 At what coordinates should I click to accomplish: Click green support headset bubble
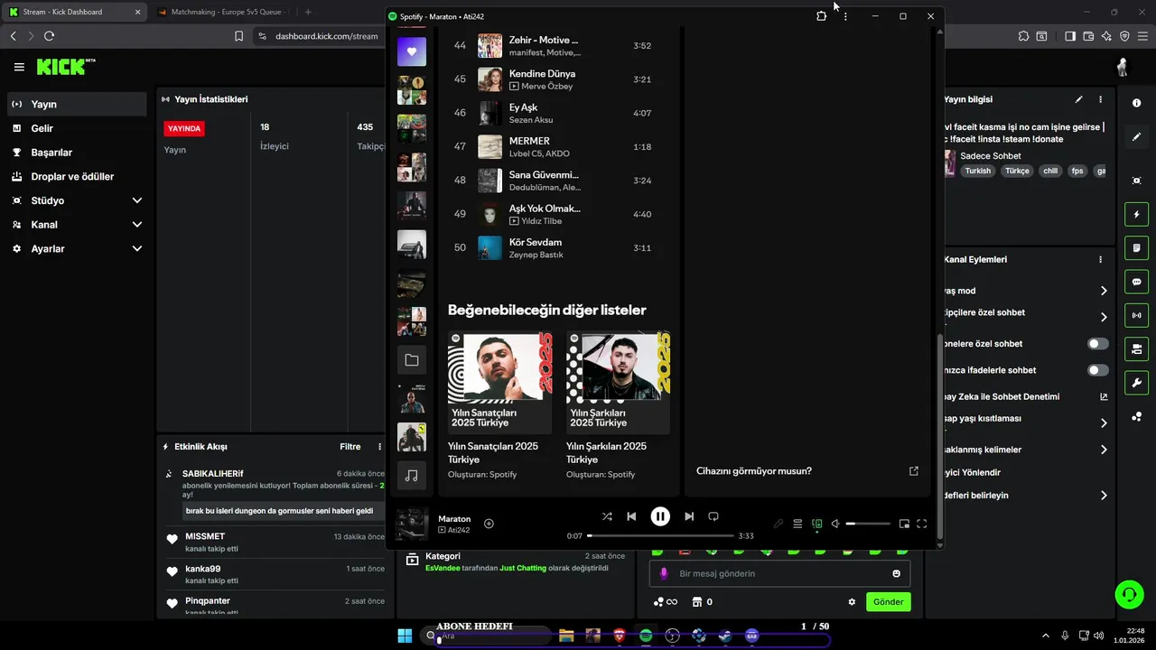[1129, 594]
